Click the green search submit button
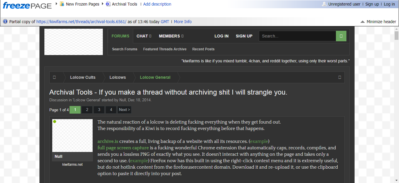The height and width of the screenshot is (183, 399). (341, 36)
